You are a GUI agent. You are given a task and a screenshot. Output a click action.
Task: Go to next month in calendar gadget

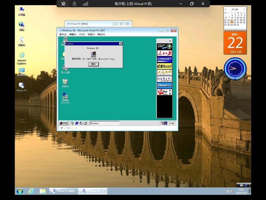click(244, 9)
